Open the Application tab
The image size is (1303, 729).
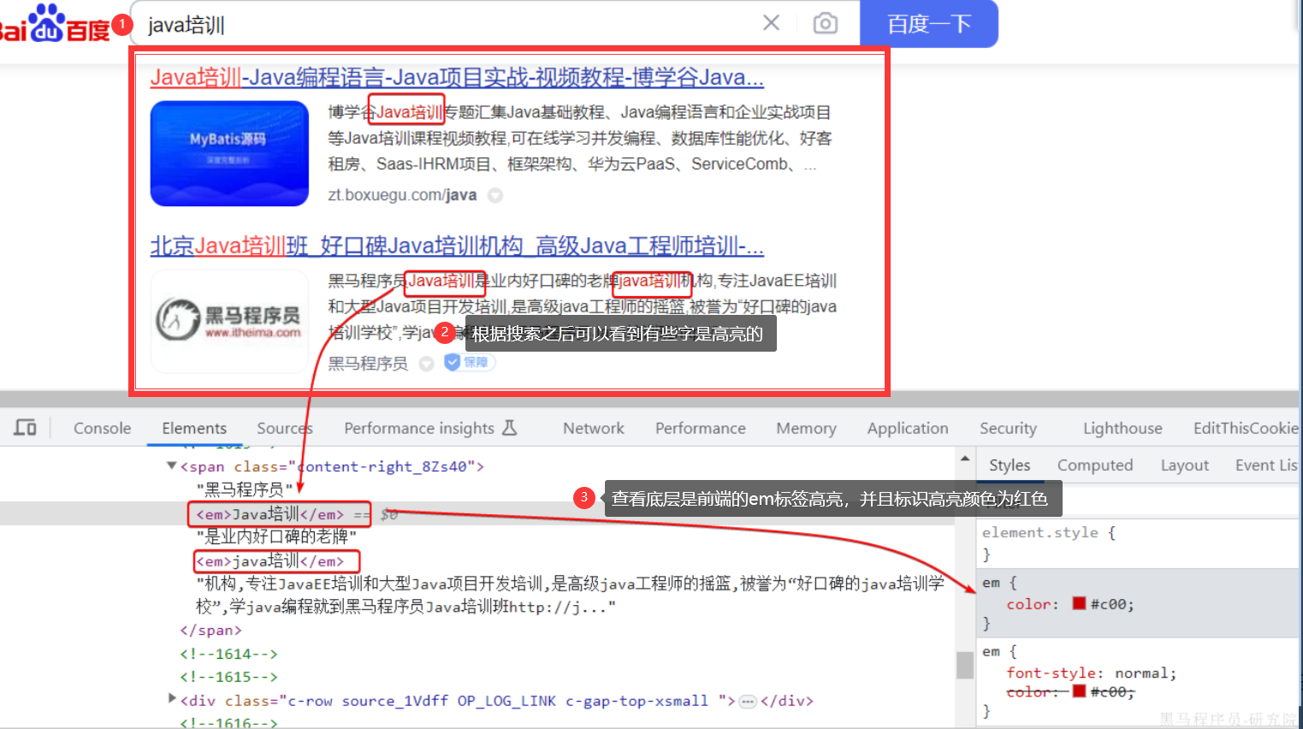[908, 428]
